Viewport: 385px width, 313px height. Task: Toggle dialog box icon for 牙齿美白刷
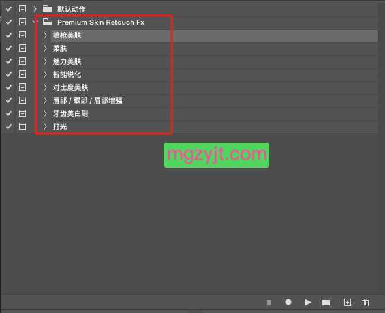click(x=22, y=113)
